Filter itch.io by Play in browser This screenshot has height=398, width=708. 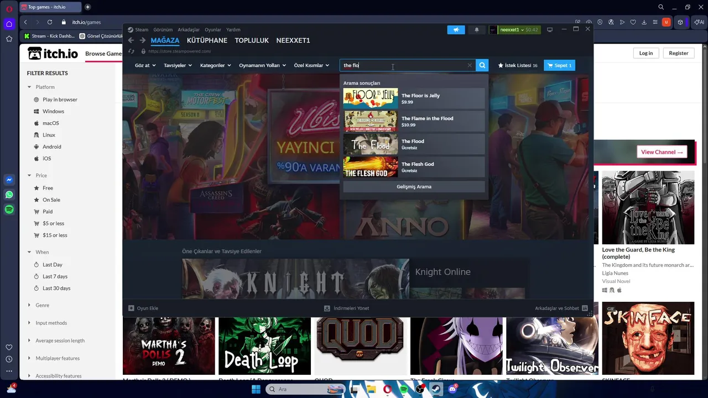click(60, 99)
